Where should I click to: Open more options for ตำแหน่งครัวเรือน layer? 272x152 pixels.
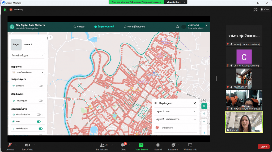pyautogui.click(x=42, y=114)
